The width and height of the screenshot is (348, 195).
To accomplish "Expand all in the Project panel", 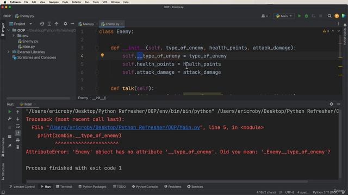I will [x=49, y=24].
